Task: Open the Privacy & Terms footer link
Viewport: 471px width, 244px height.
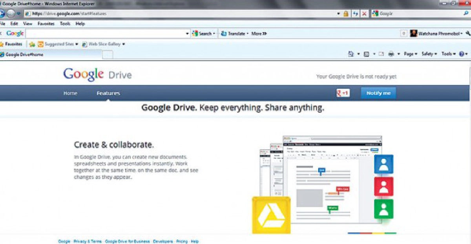Action: click(88, 242)
